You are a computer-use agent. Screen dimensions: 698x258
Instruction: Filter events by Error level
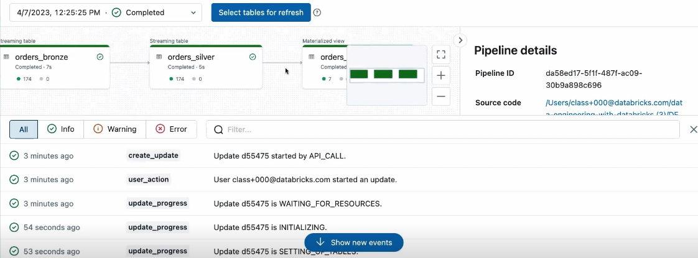point(171,129)
